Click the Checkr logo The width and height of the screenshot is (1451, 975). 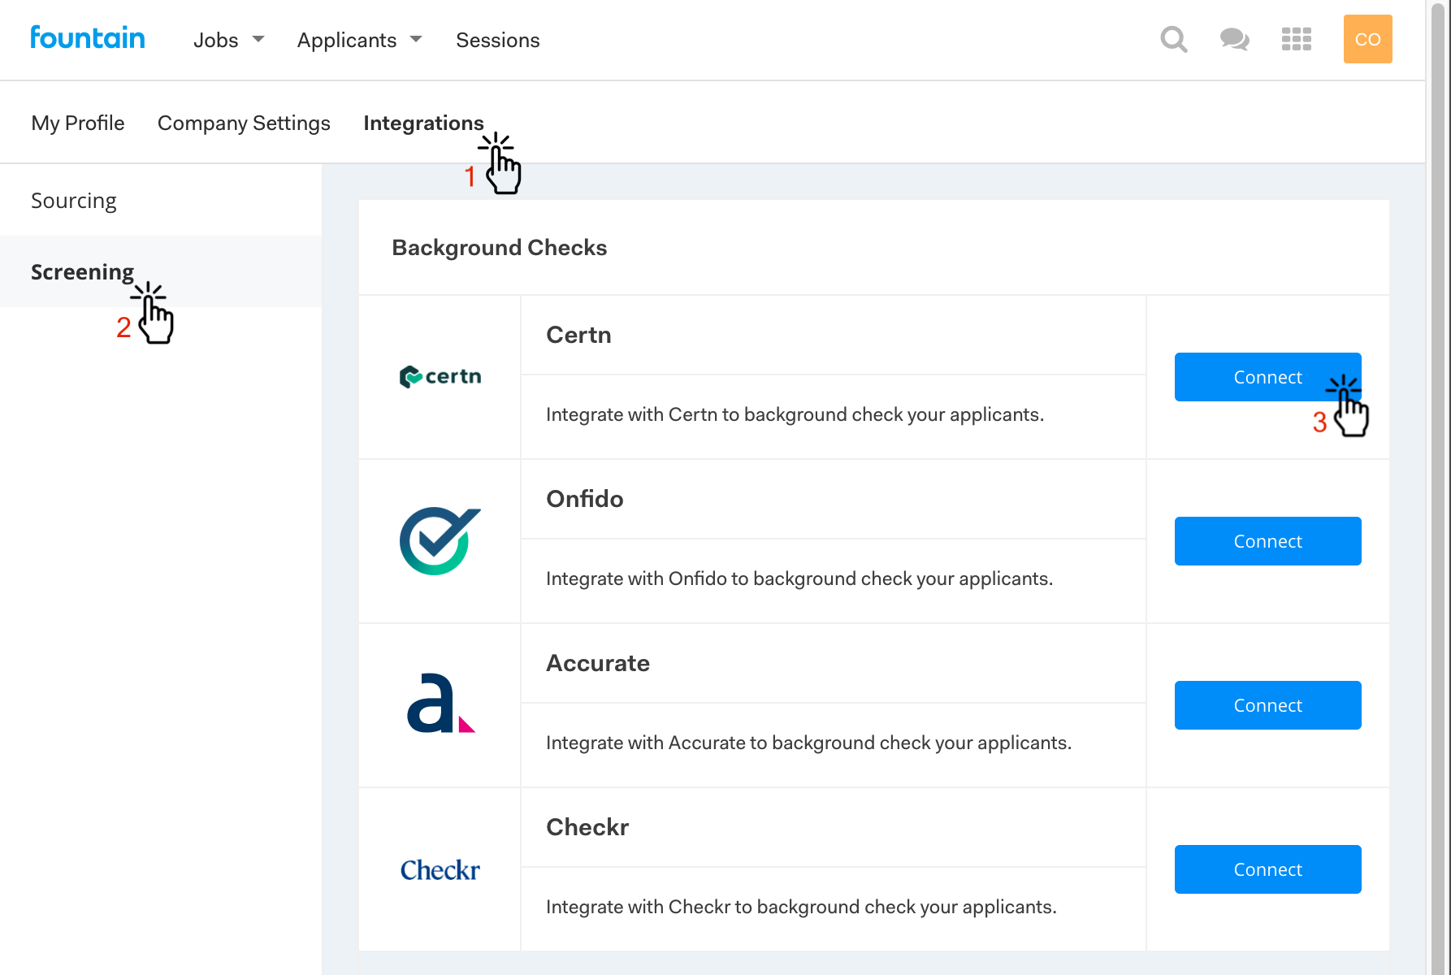(x=440, y=870)
